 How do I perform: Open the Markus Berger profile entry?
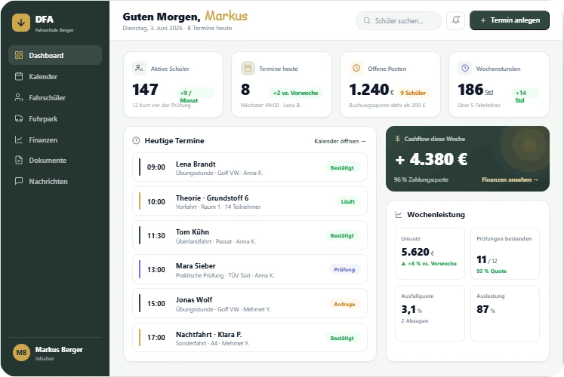(55, 353)
